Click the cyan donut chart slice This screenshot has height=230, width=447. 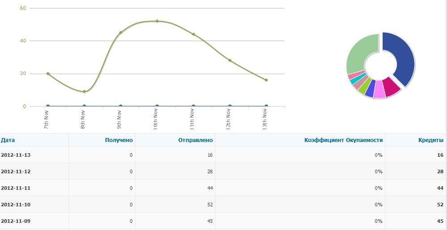click(353, 80)
